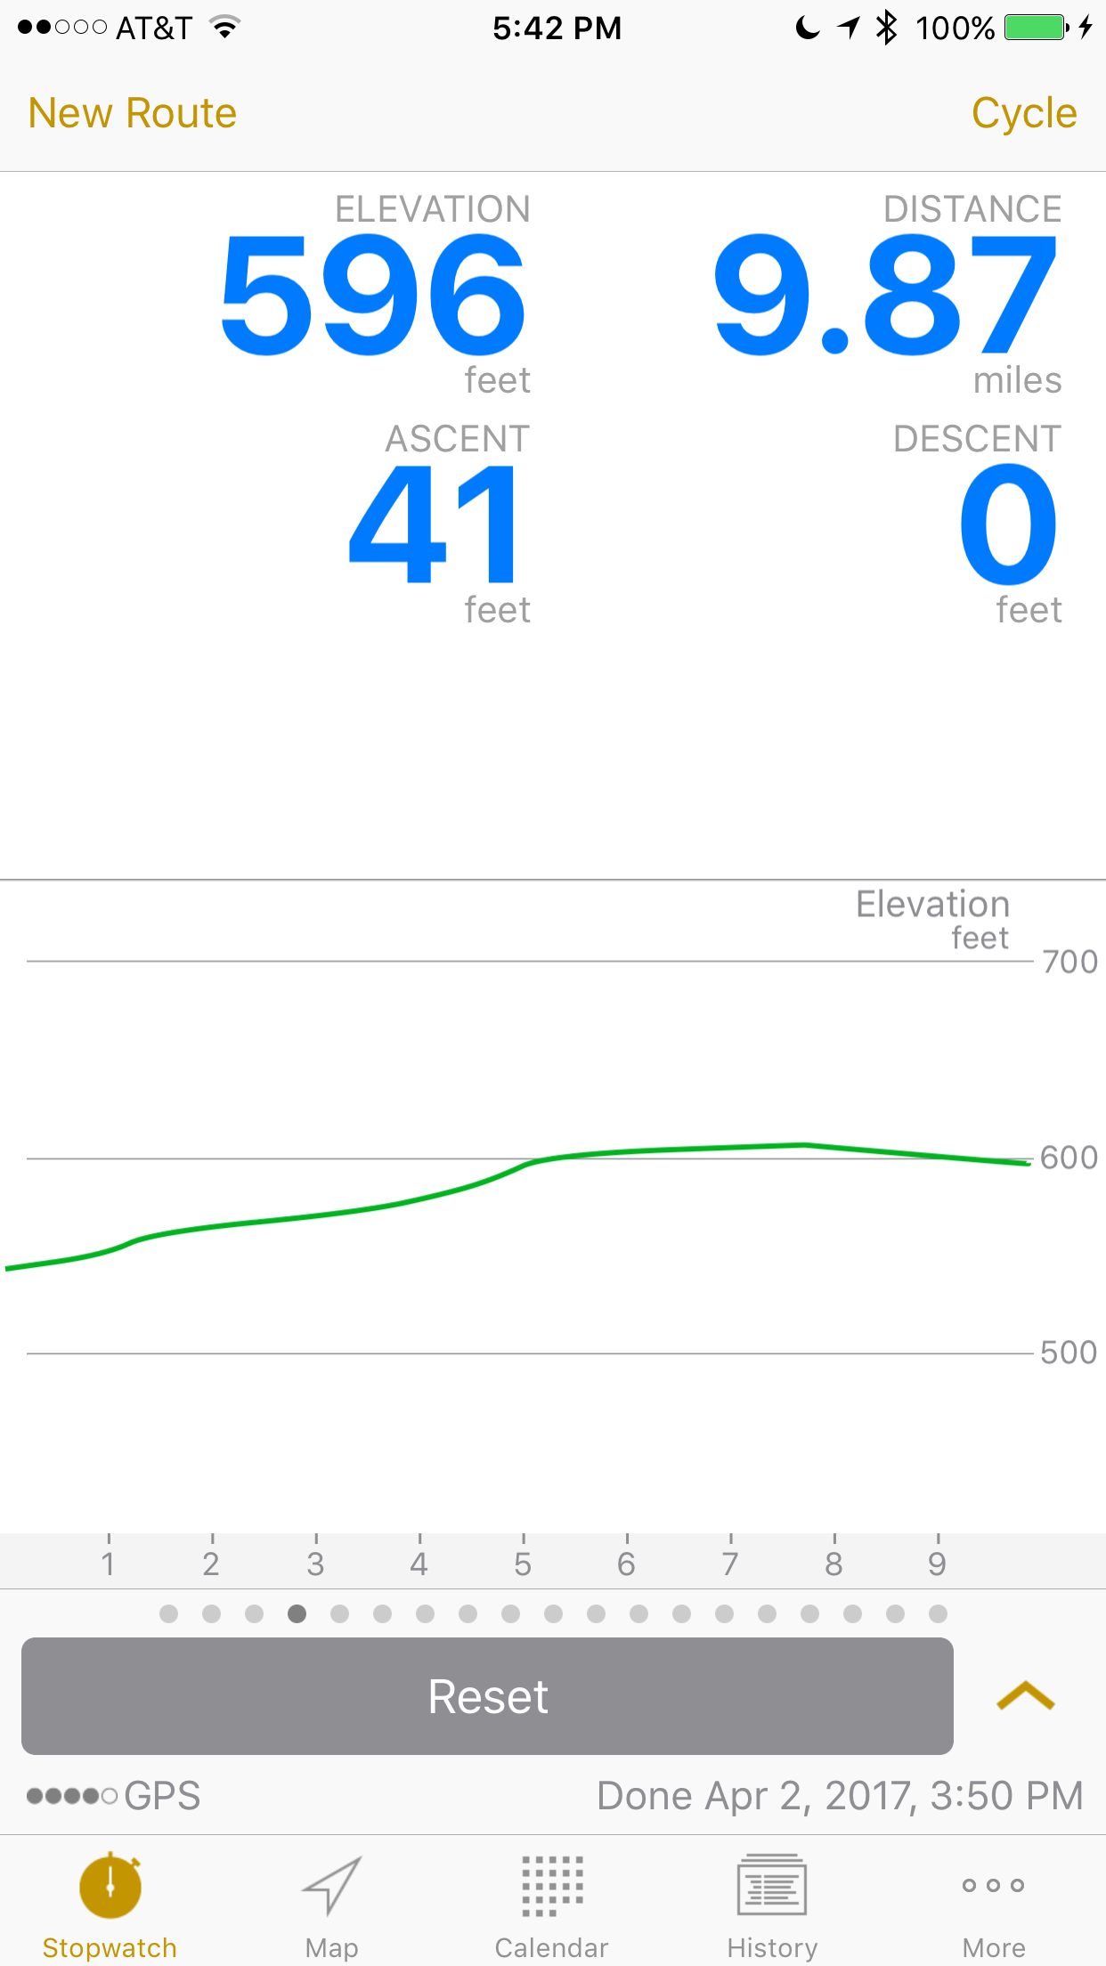Image resolution: width=1106 pixels, height=1966 pixels.
Task: Select the currently active fourth page dot
Action: [x=297, y=1613]
